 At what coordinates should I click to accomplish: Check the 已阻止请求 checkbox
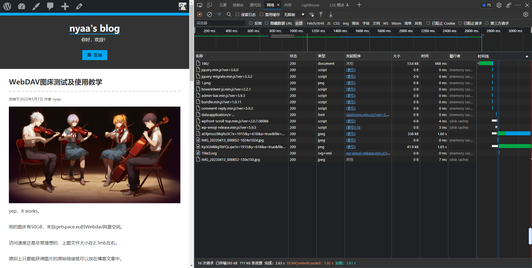pyautogui.click(x=460, y=23)
